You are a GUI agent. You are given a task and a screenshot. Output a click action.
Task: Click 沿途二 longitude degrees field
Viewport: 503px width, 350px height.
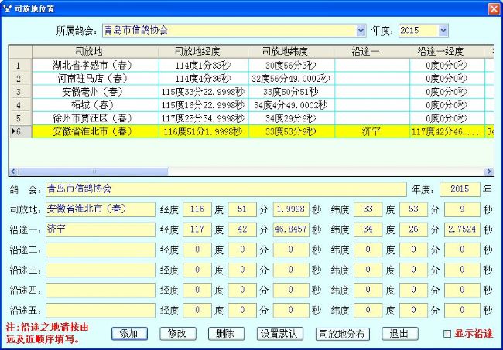click(x=197, y=250)
